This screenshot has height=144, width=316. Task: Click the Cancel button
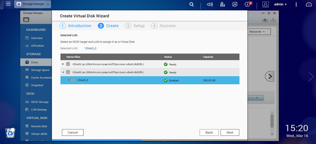[x=73, y=133]
